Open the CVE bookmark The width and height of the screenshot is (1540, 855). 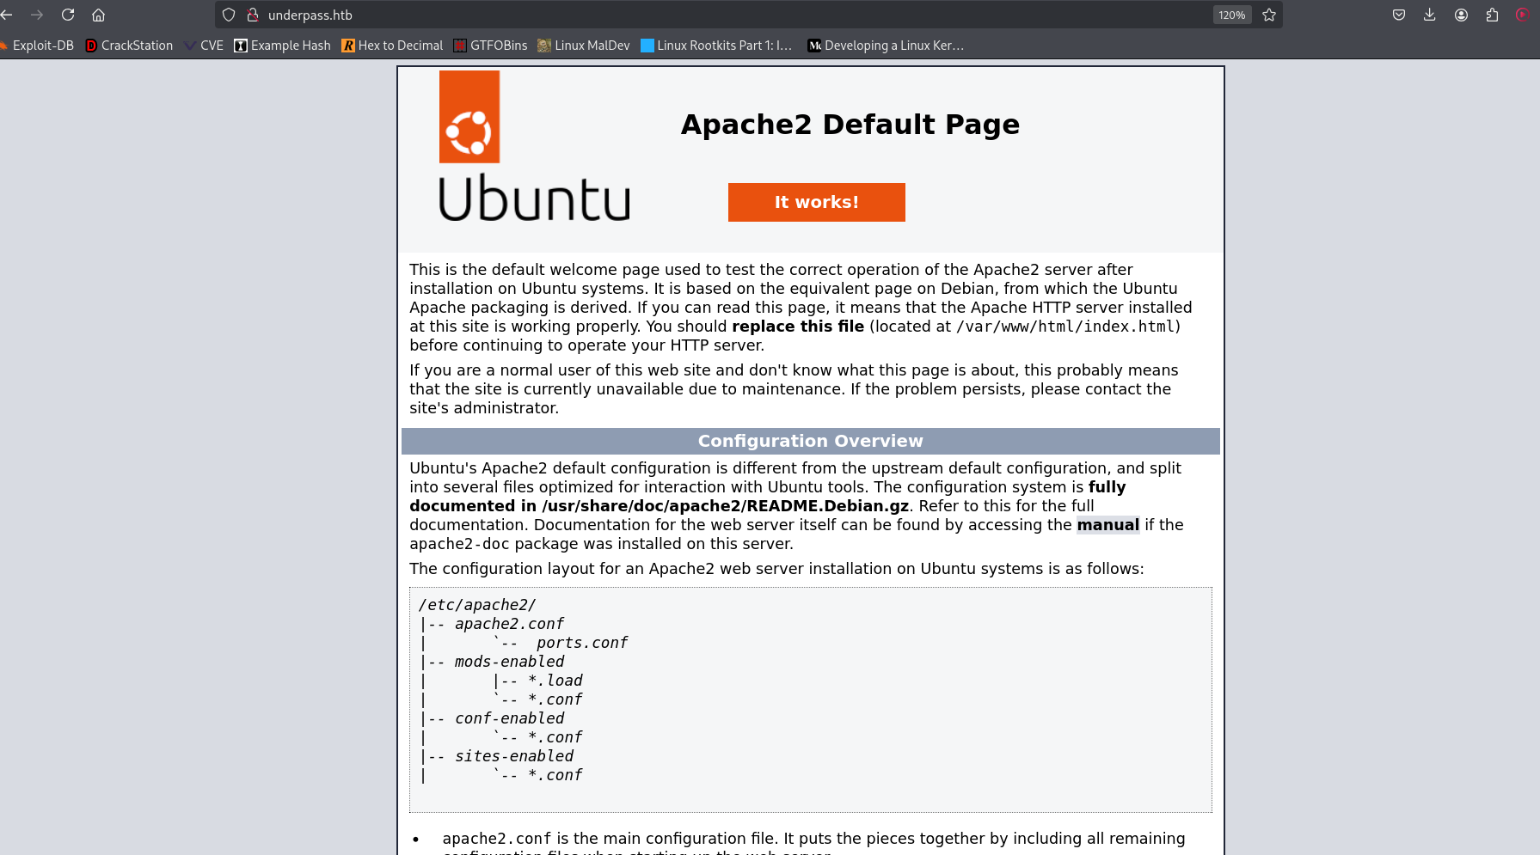[204, 46]
